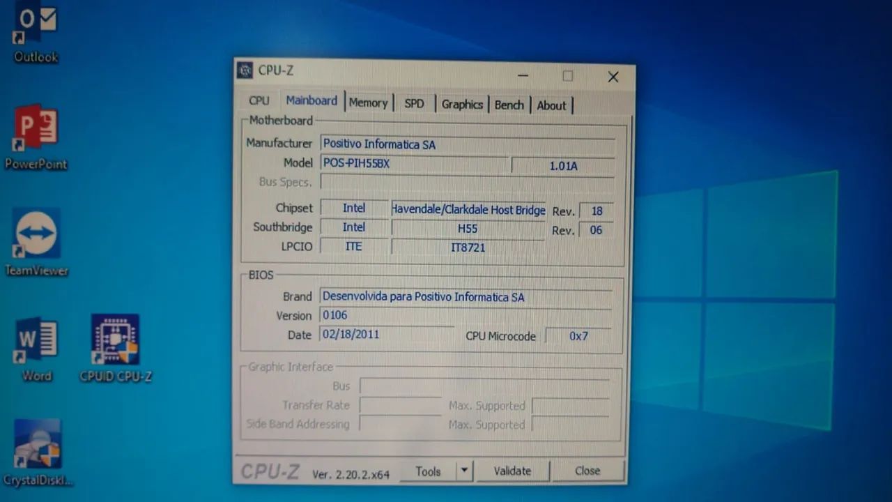Image resolution: width=892 pixels, height=502 pixels.
Task: Click the Southbridge Intel vendor value
Action: pyautogui.click(x=354, y=227)
